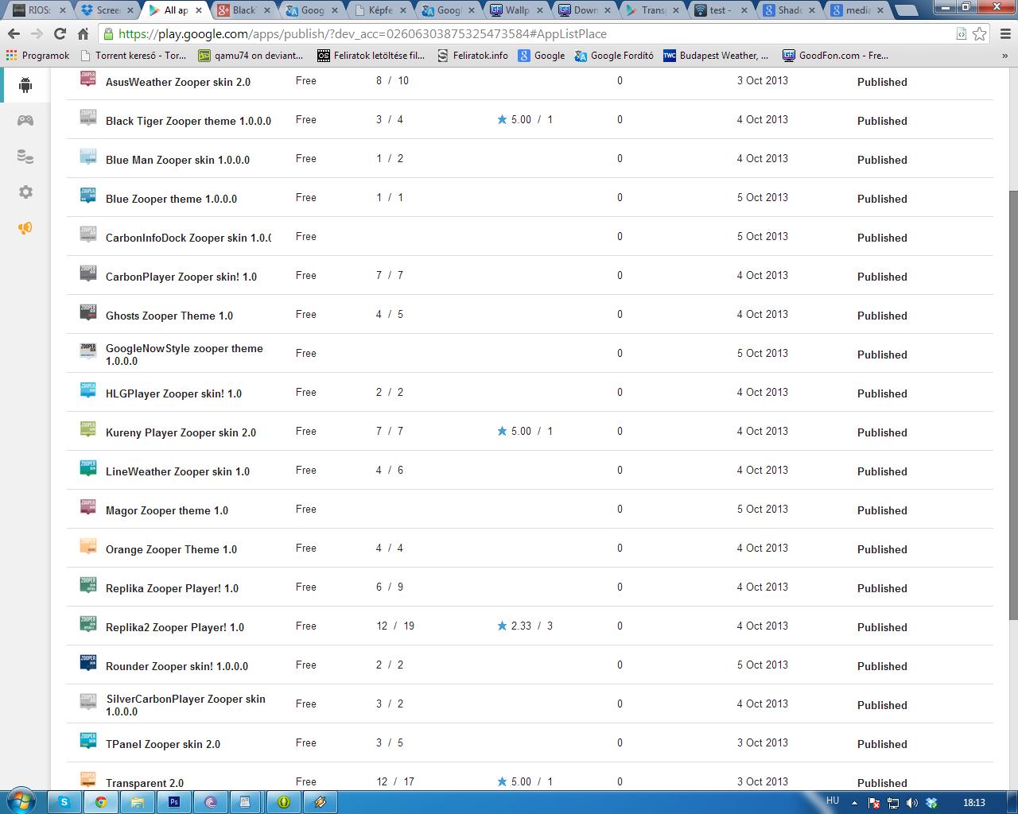Image resolution: width=1018 pixels, height=814 pixels.
Task: Click the GoogleNowStyle zooper theme app icon
Action: (88, 351)
